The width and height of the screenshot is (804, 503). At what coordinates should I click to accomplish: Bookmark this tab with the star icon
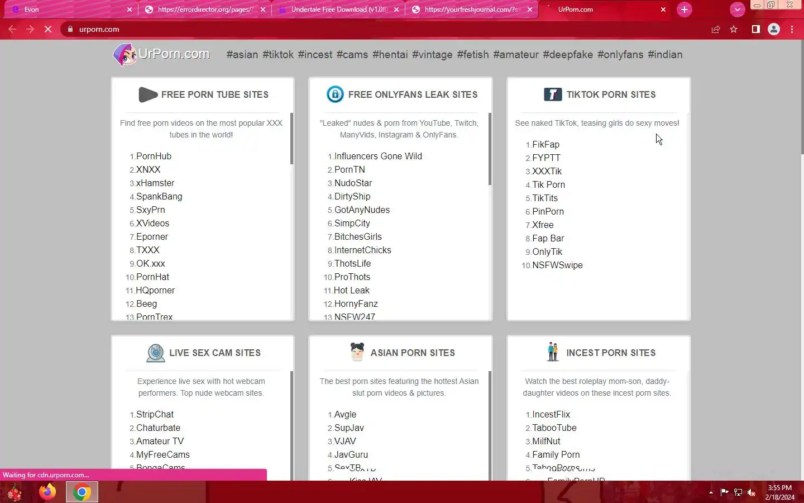pos(734,29)
